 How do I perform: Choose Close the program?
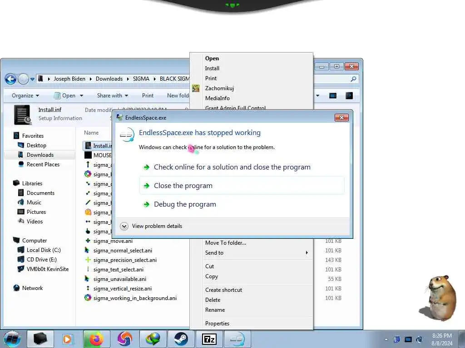(242, 185)
